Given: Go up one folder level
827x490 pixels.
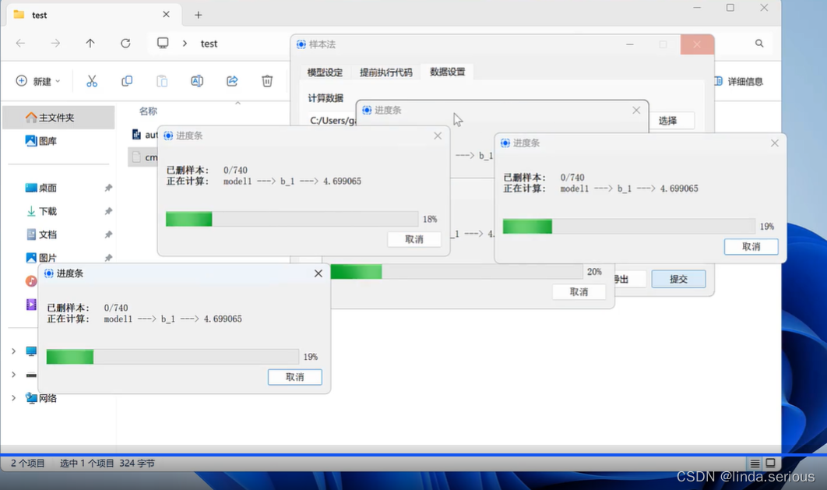Looking at the screenshot, I should pyautogui.click(x=90, y=44).
